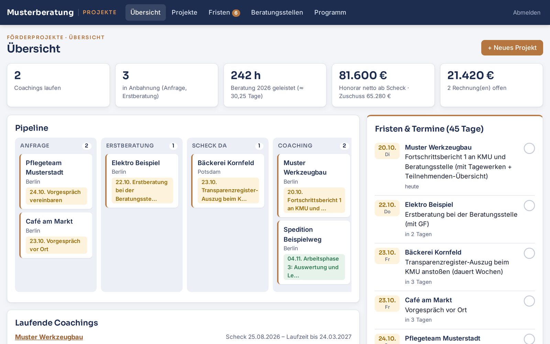Click the 23.10. Fr chip beside Café am Markt
550x344 pixels.
(x=387, y=303)
